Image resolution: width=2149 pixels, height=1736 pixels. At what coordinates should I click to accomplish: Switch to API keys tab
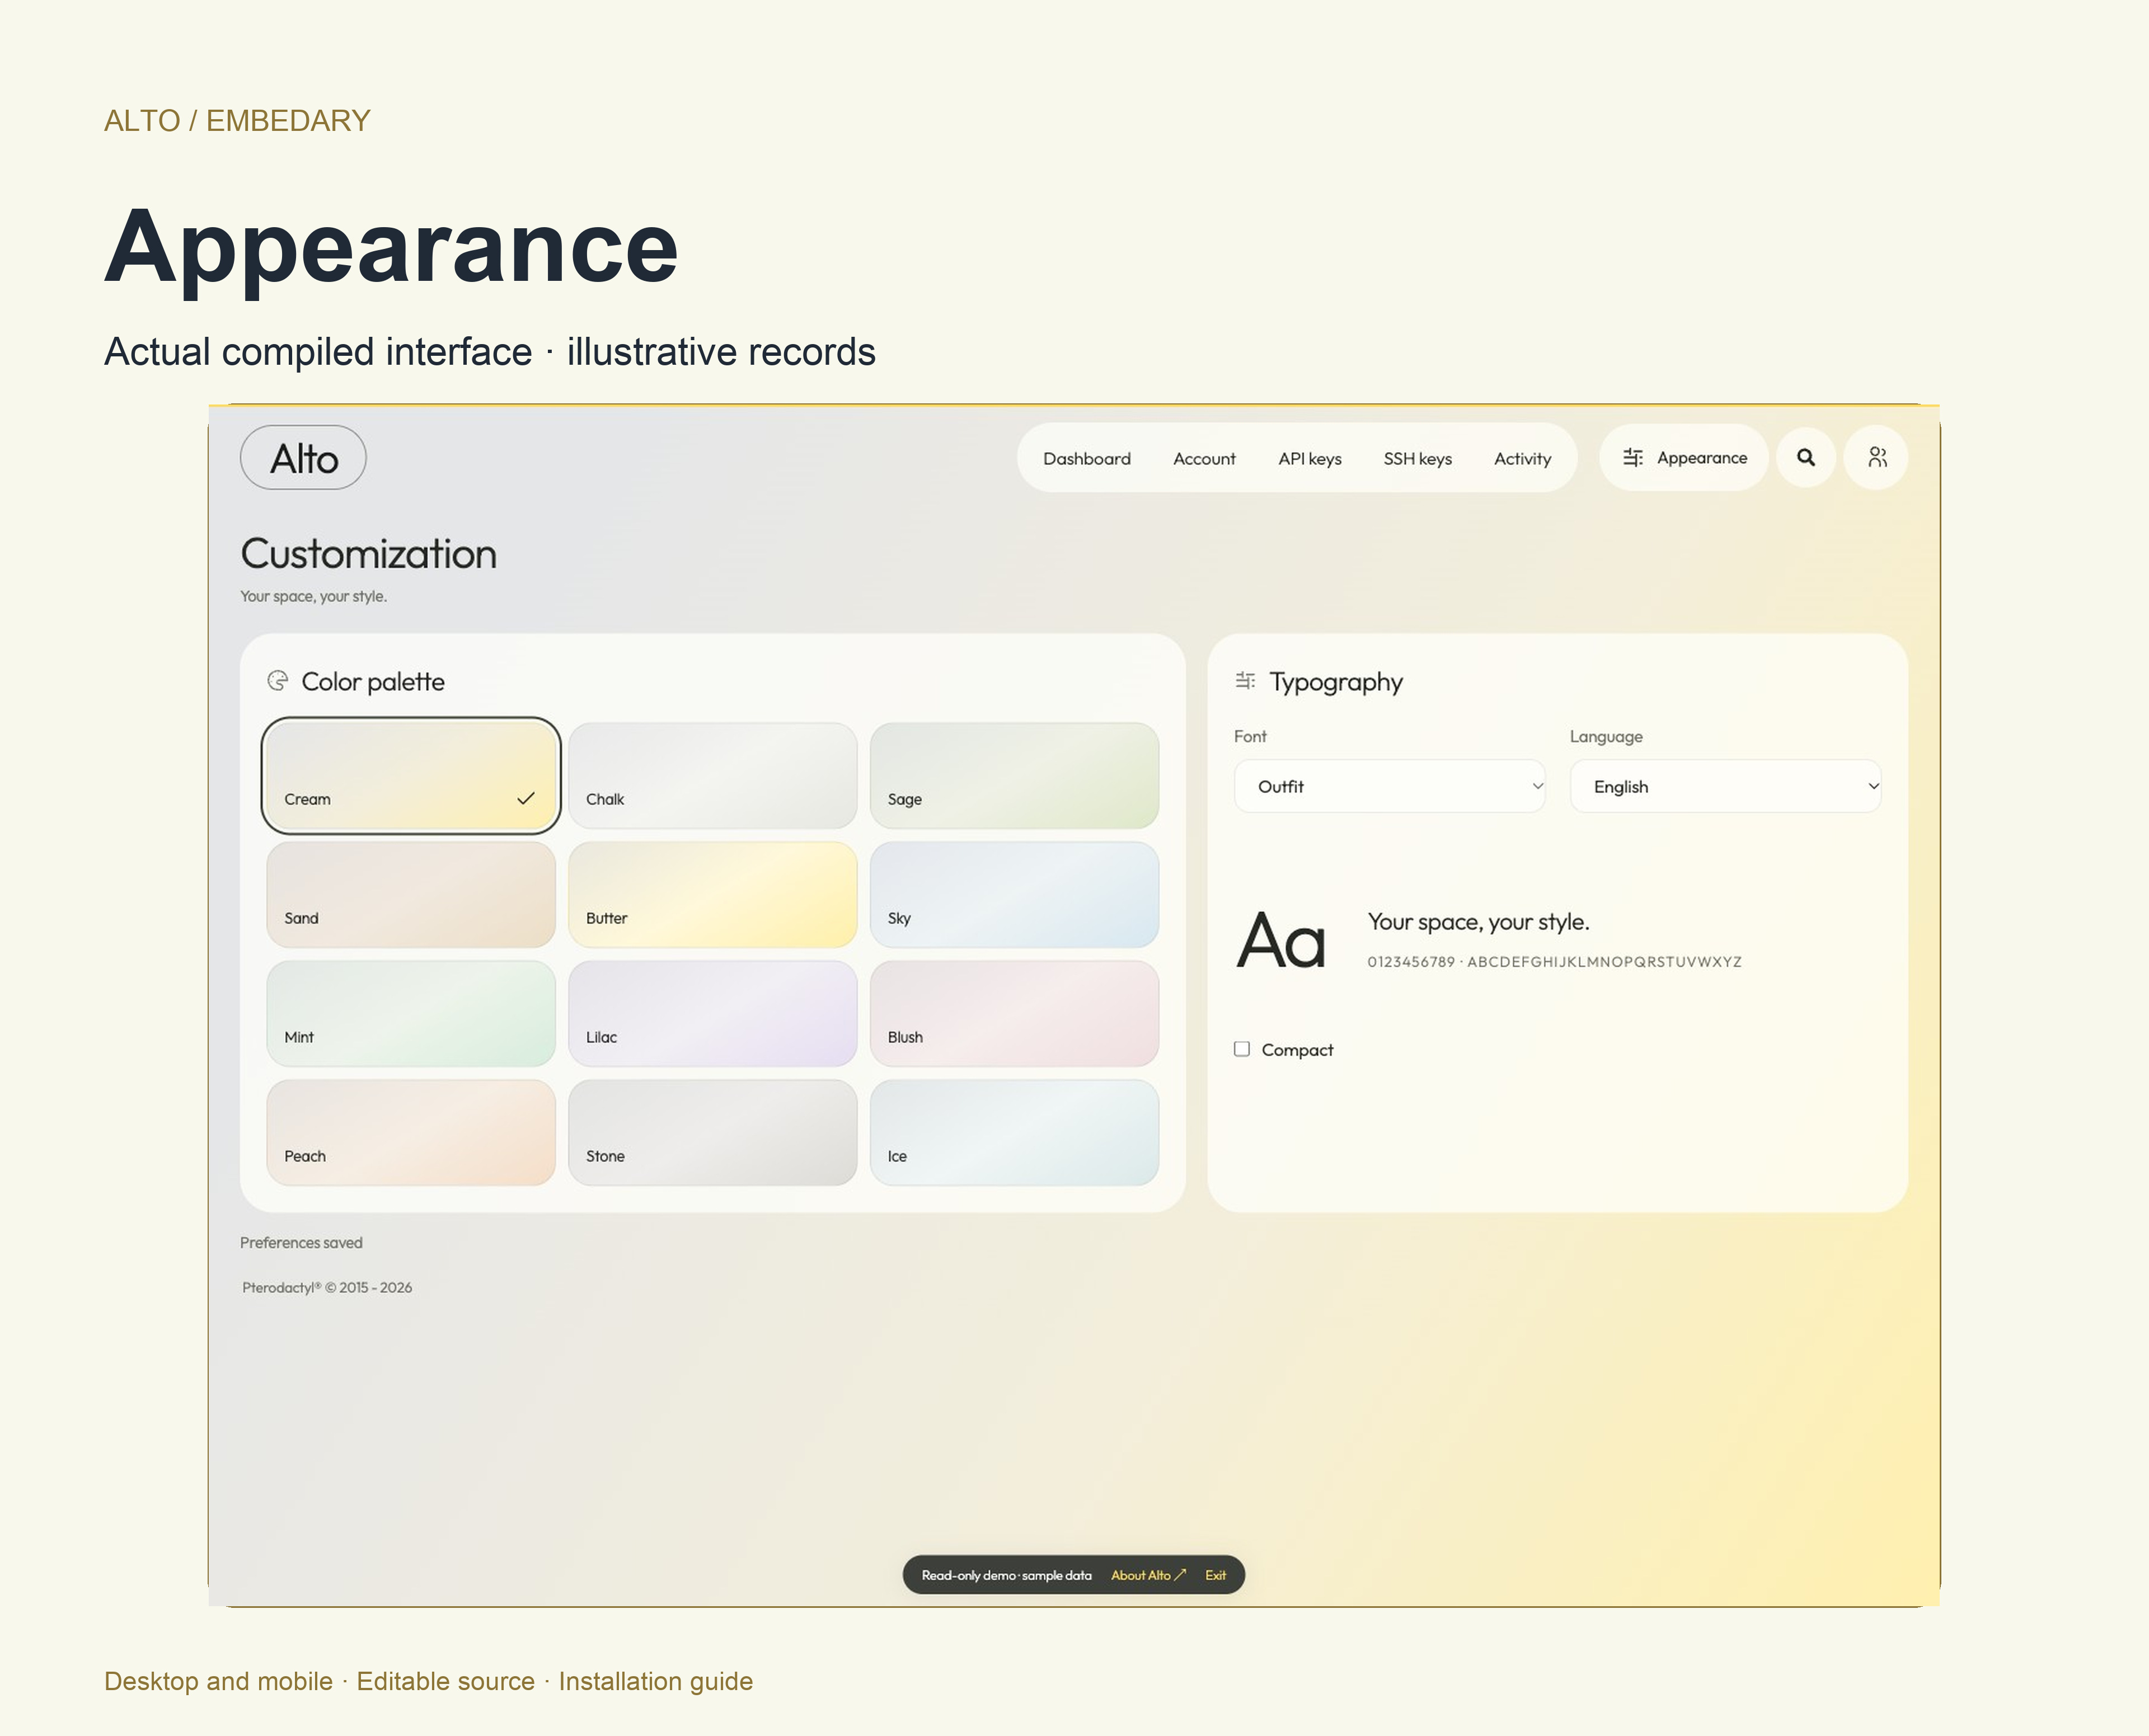pos(1310,458)
